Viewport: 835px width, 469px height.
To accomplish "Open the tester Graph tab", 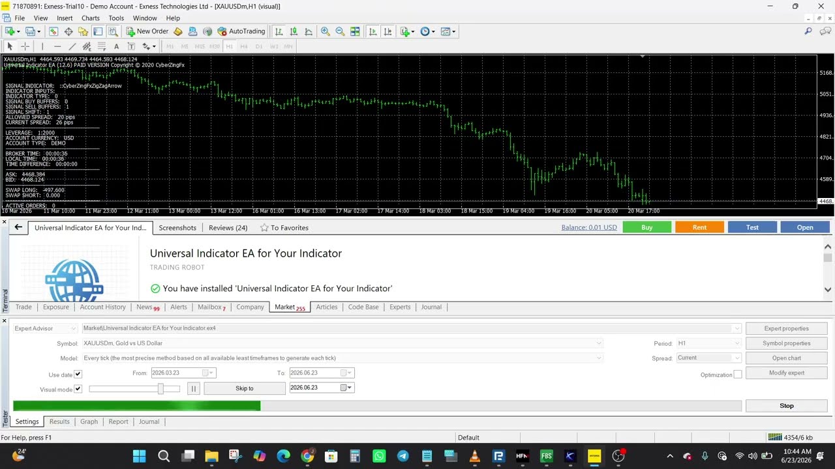I will 89,421.
